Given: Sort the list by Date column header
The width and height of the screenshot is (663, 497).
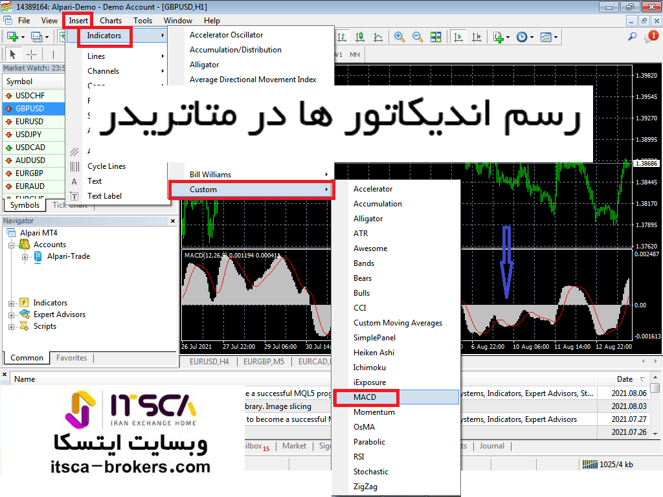Looking at the screenshot, I should [624, 379].
